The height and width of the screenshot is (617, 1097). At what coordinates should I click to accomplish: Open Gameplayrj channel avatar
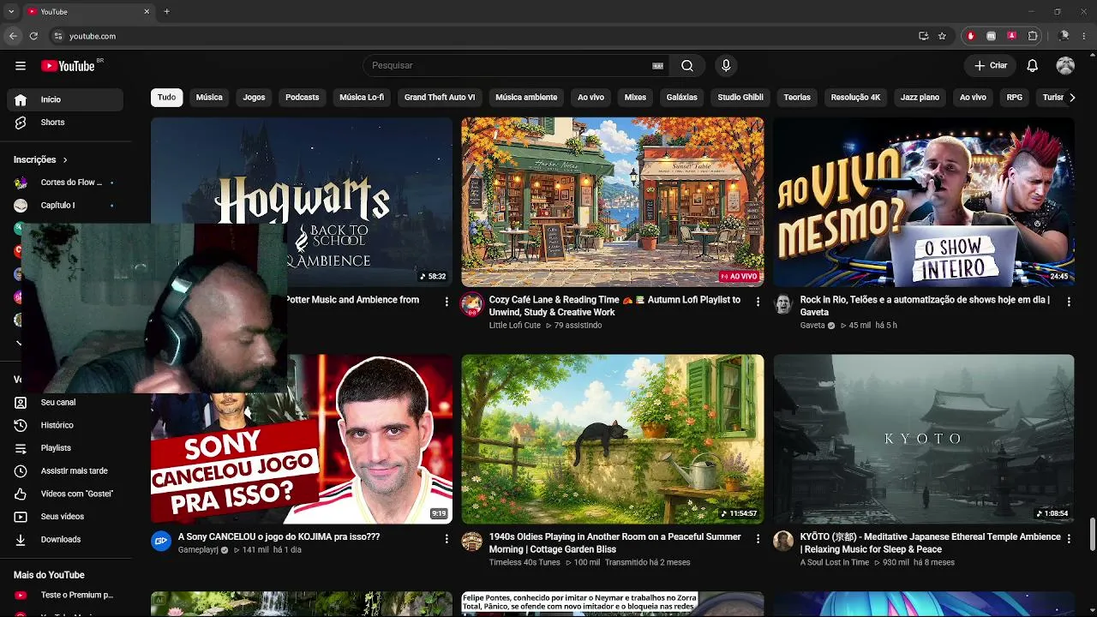[x=161, y=541]
